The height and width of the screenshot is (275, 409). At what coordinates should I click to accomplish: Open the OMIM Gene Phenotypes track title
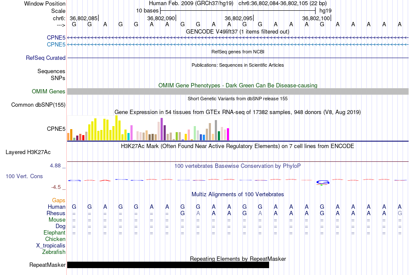click(x=238, y=85)
